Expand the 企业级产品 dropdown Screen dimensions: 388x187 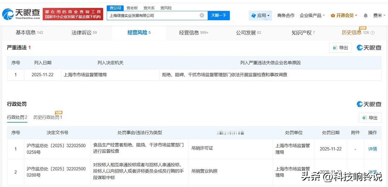click(x=312, y=15)
